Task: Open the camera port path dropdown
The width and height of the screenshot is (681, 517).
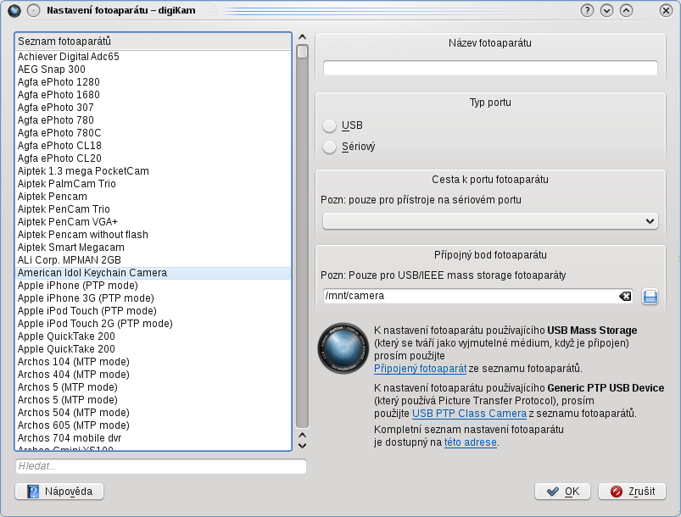Action: coord(490,221)
